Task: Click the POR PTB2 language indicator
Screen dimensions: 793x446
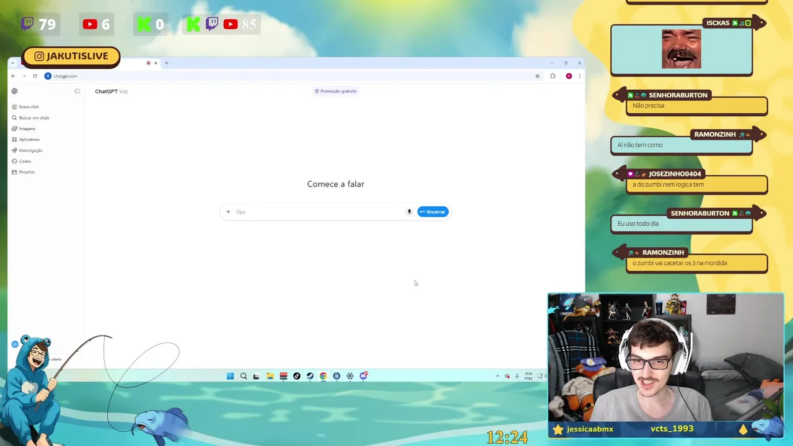Action: (528, 376)
